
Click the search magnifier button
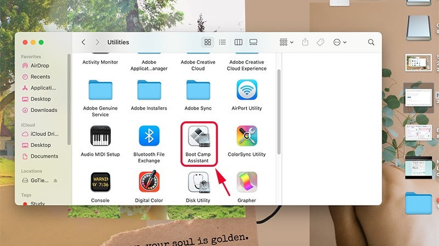(x=371, y=42)
